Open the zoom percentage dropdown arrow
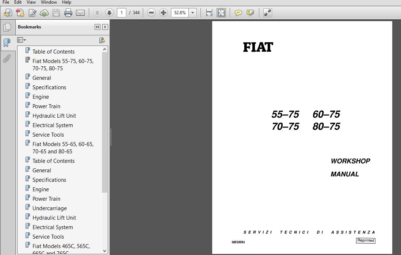Viewport: 401px width, 255px height. pos(192,12)
